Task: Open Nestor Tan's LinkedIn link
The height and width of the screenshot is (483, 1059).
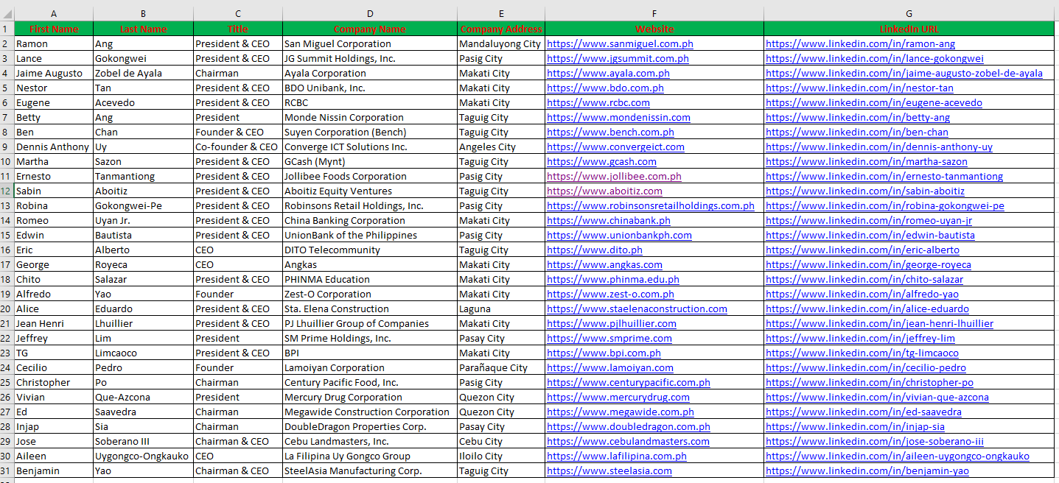Action: (859, 88)
